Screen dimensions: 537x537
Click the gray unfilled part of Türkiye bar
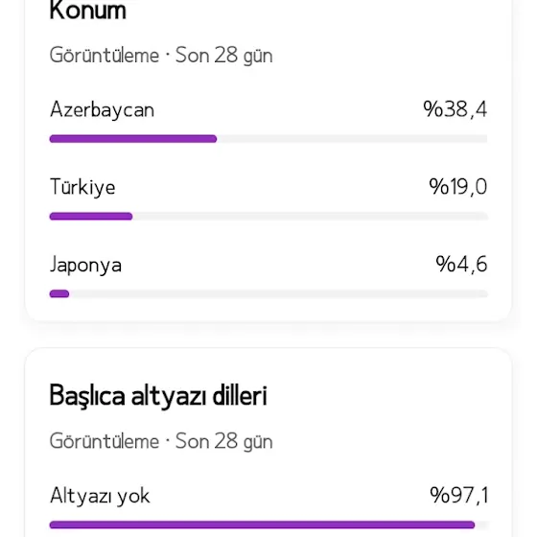click(311, 216)
